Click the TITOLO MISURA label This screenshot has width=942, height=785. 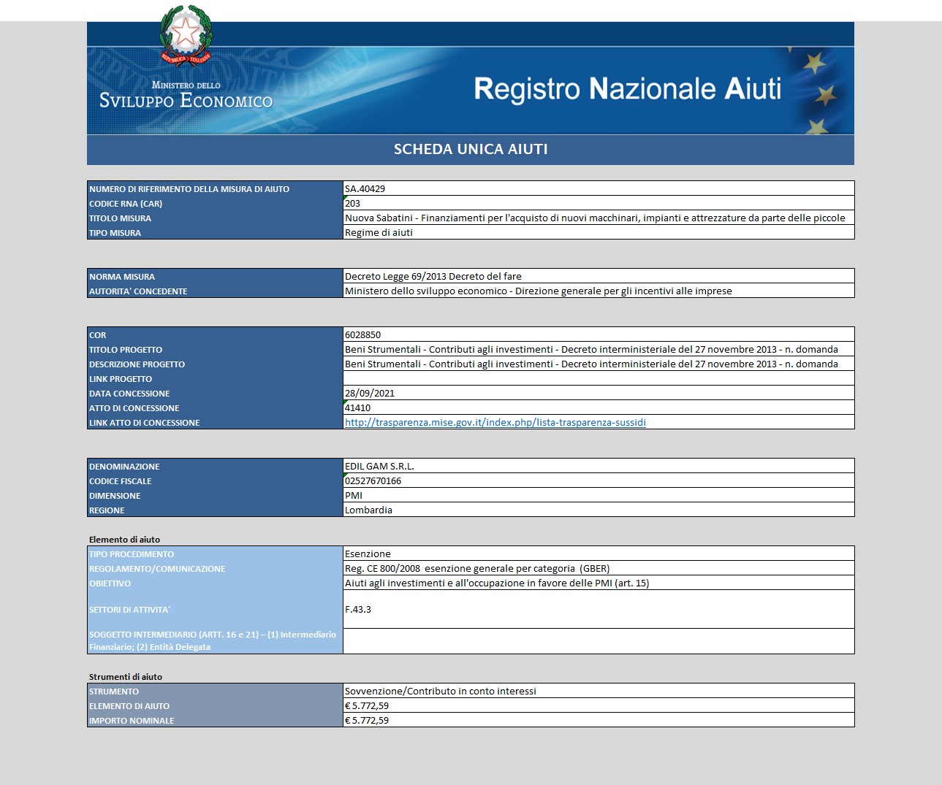click(x=120, y=218)
